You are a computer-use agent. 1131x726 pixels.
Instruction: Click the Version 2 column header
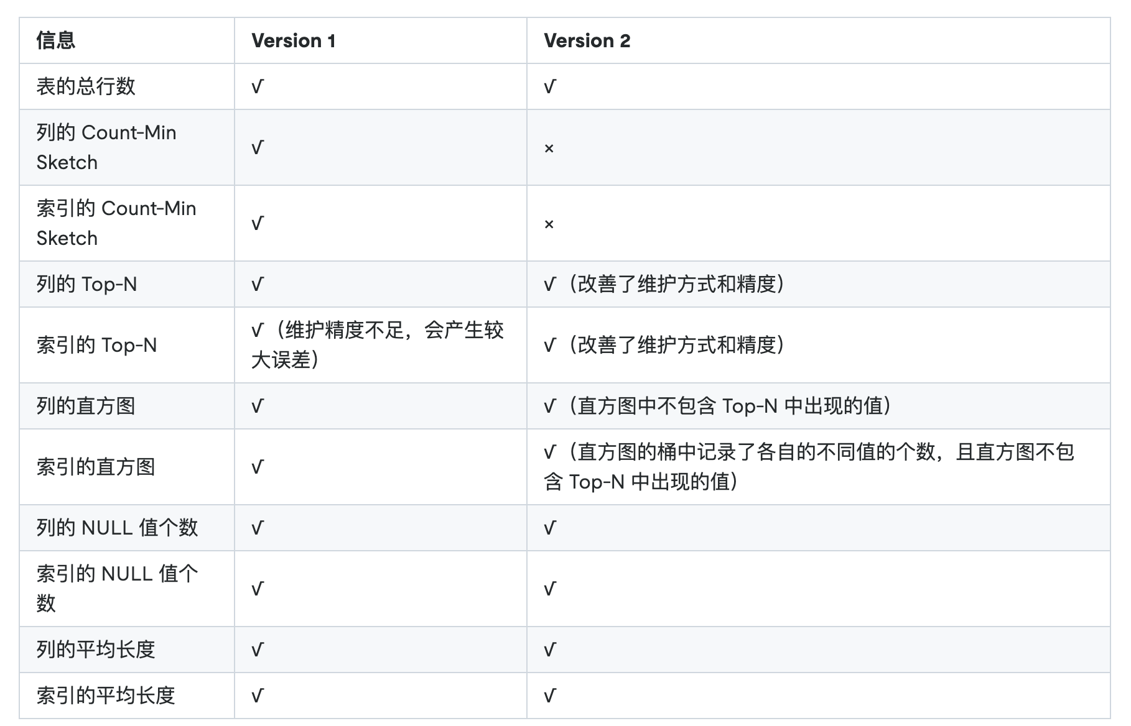pyautogui.click(x=587, y=41)
